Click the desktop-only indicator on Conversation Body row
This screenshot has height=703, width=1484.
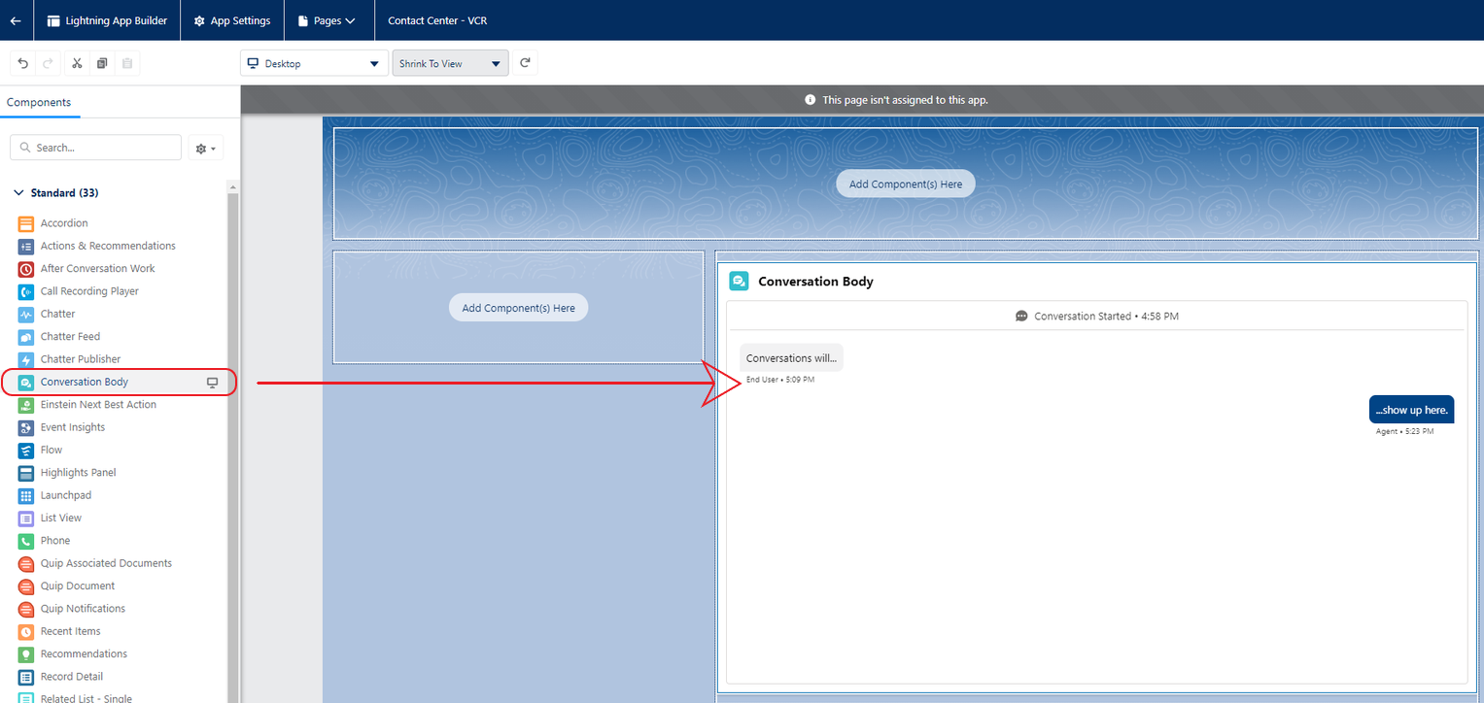(212, 383)
